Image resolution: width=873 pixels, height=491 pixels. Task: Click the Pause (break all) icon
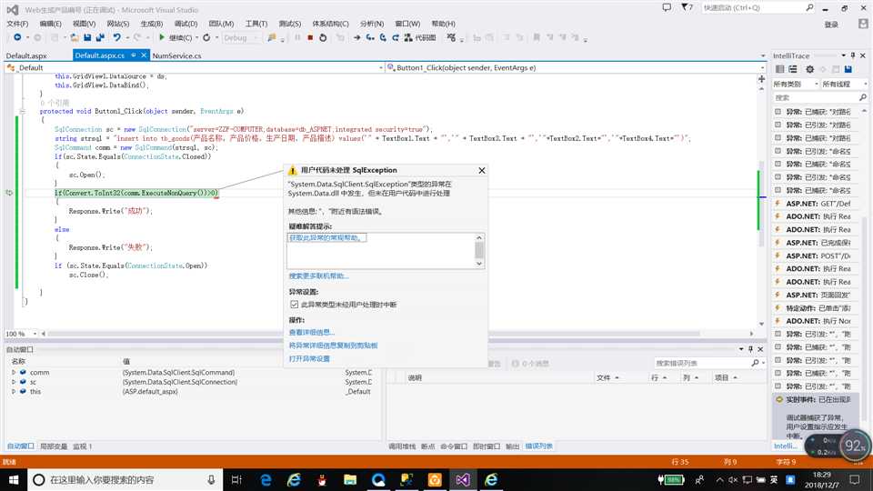(x=297, y=37)
